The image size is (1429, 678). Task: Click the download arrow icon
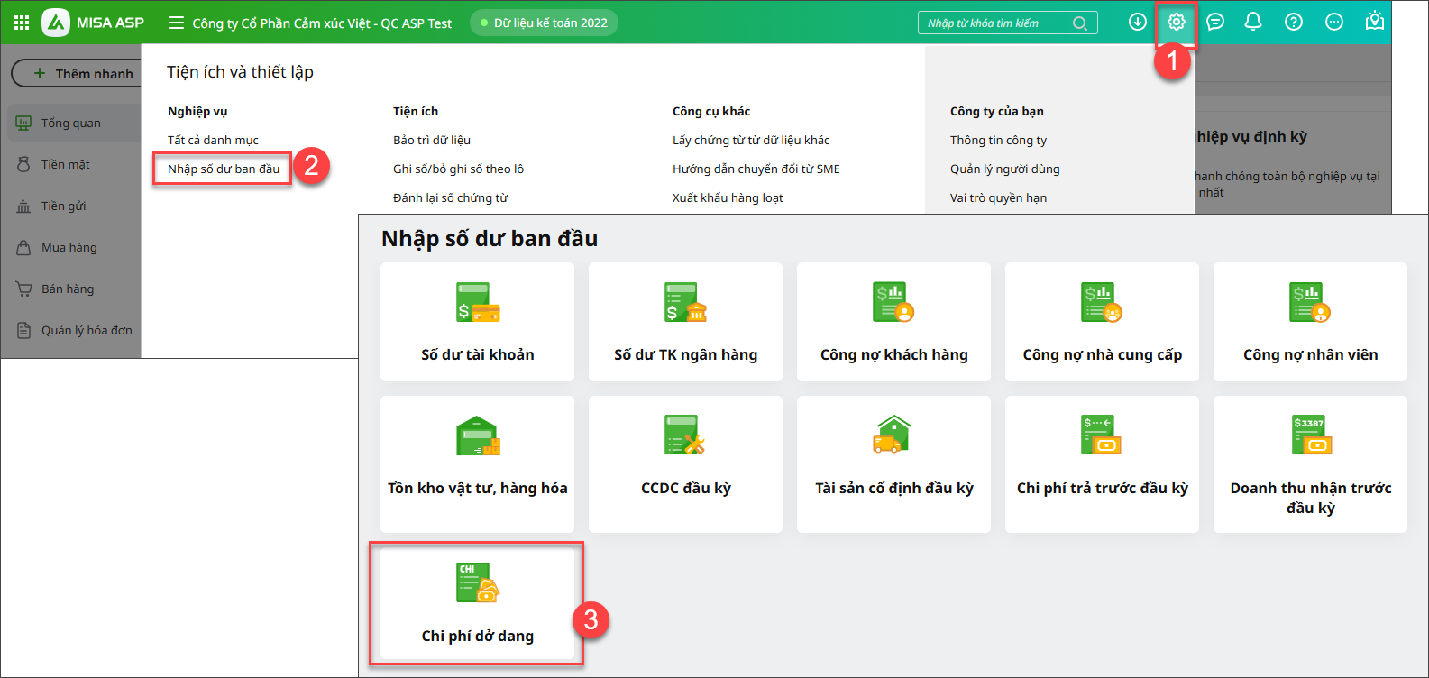(x=1138, y=23)
